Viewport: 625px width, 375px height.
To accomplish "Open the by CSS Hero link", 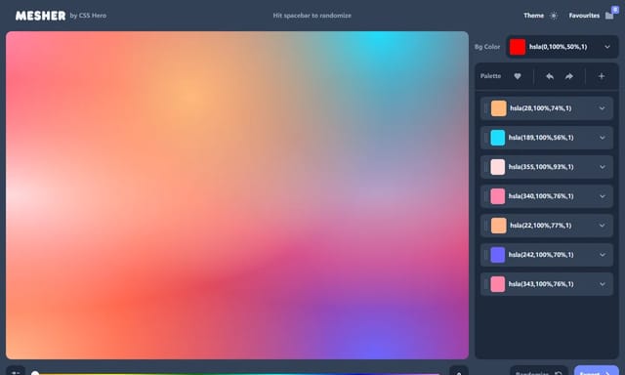I will click(88, 16).
